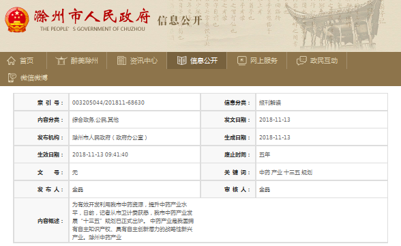Click the 文号 label cell
The image size is (401, 246).
tap(42, 172)
